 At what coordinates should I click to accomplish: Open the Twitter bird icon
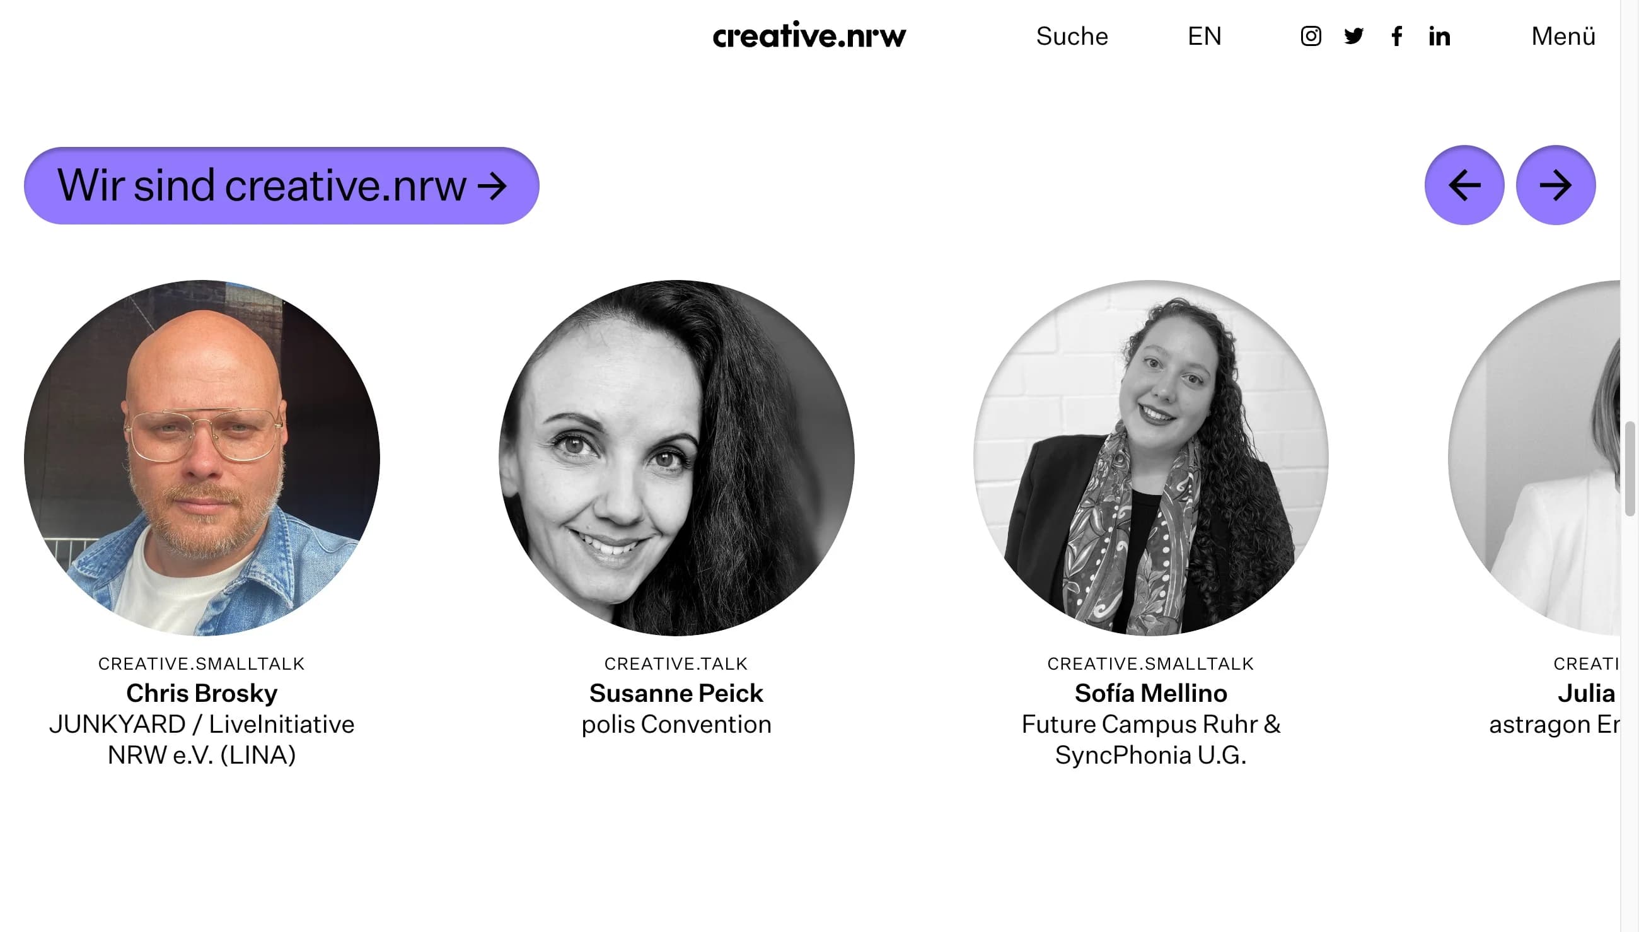pos(1353,36)
